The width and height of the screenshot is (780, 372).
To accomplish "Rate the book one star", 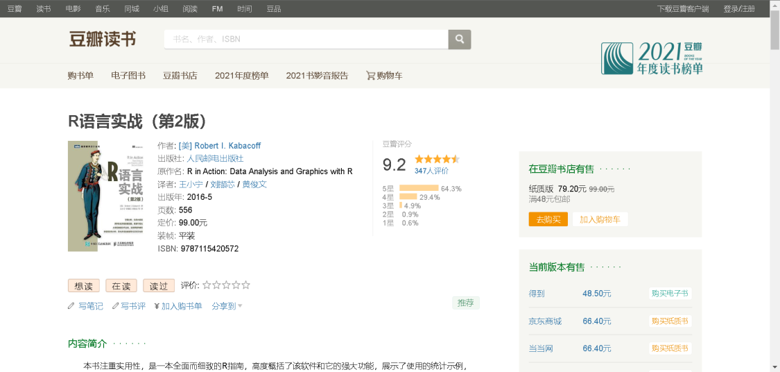I will click(x=207, y=285).
